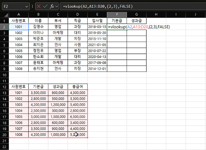This screenshot has height=150, width=206.
Task: Click the 이름 header cell
Action: (38, 21)
